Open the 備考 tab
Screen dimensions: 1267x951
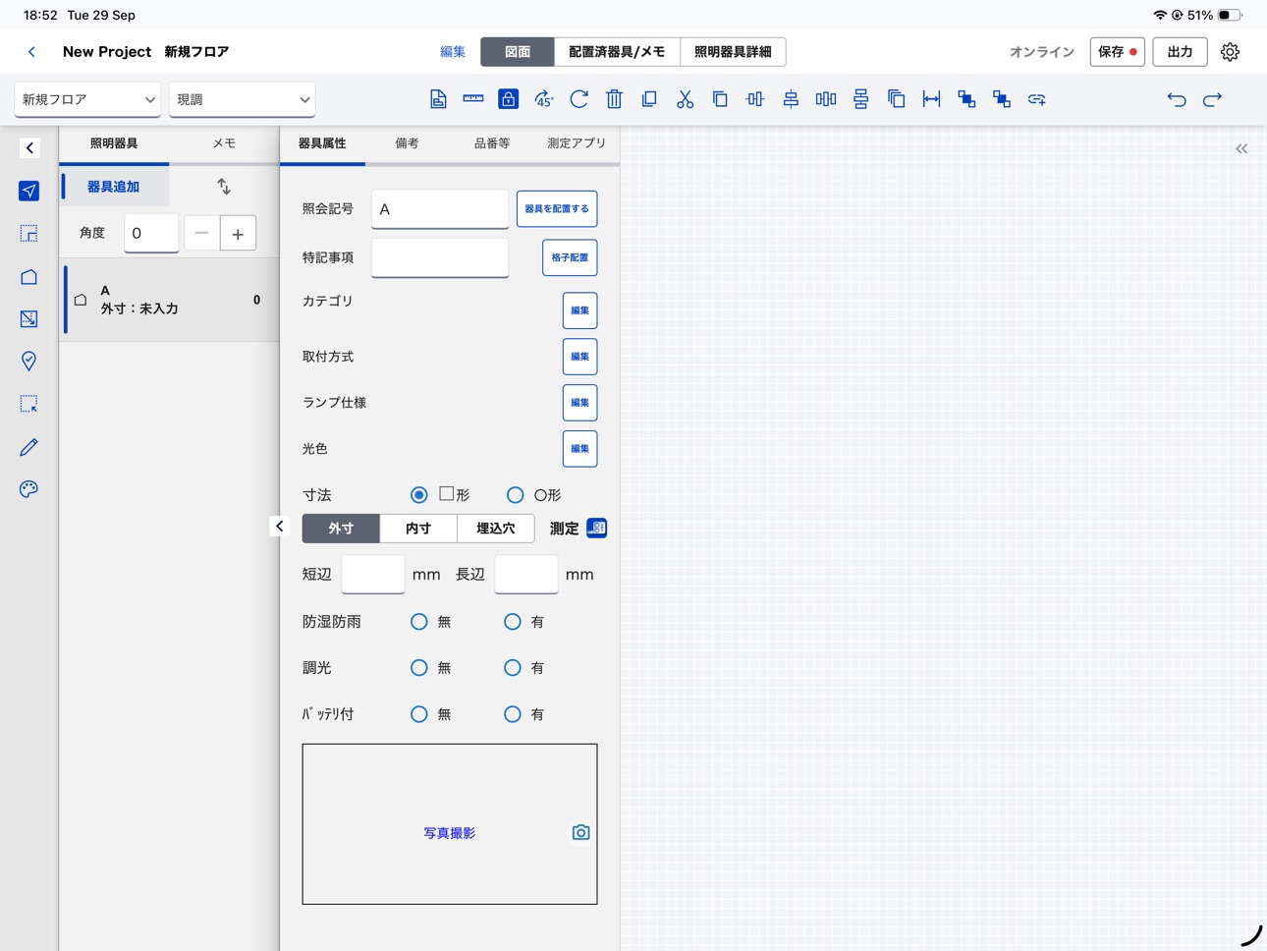pyautogui.click(x=408, y=143)
